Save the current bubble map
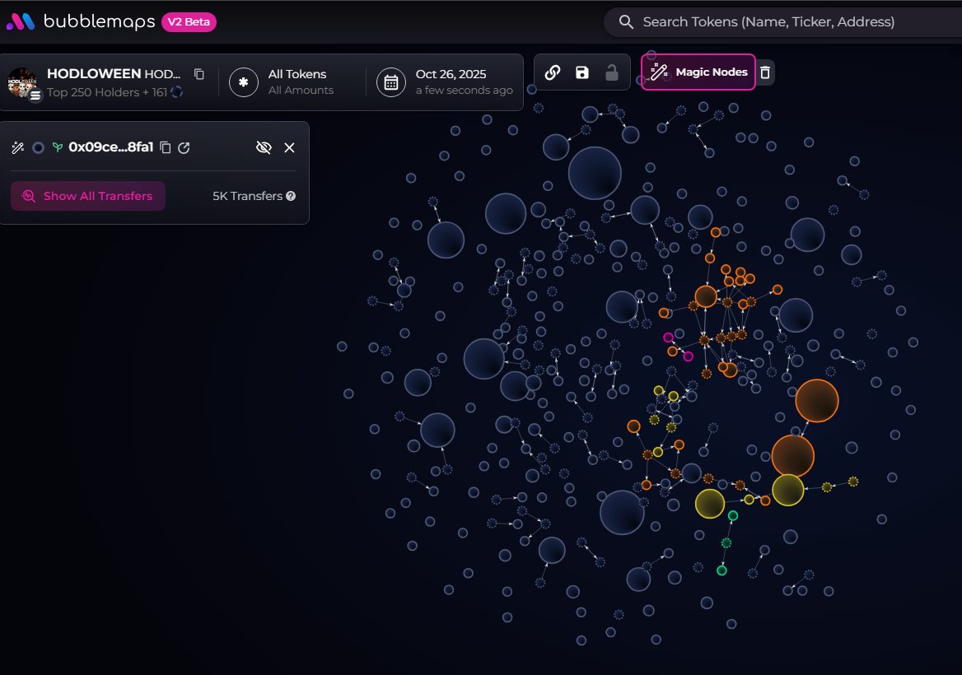 pos(582,72)
